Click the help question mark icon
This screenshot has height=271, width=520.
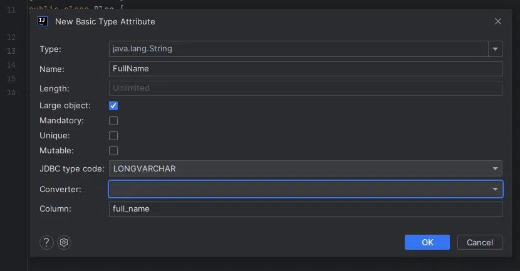(46, 243)
